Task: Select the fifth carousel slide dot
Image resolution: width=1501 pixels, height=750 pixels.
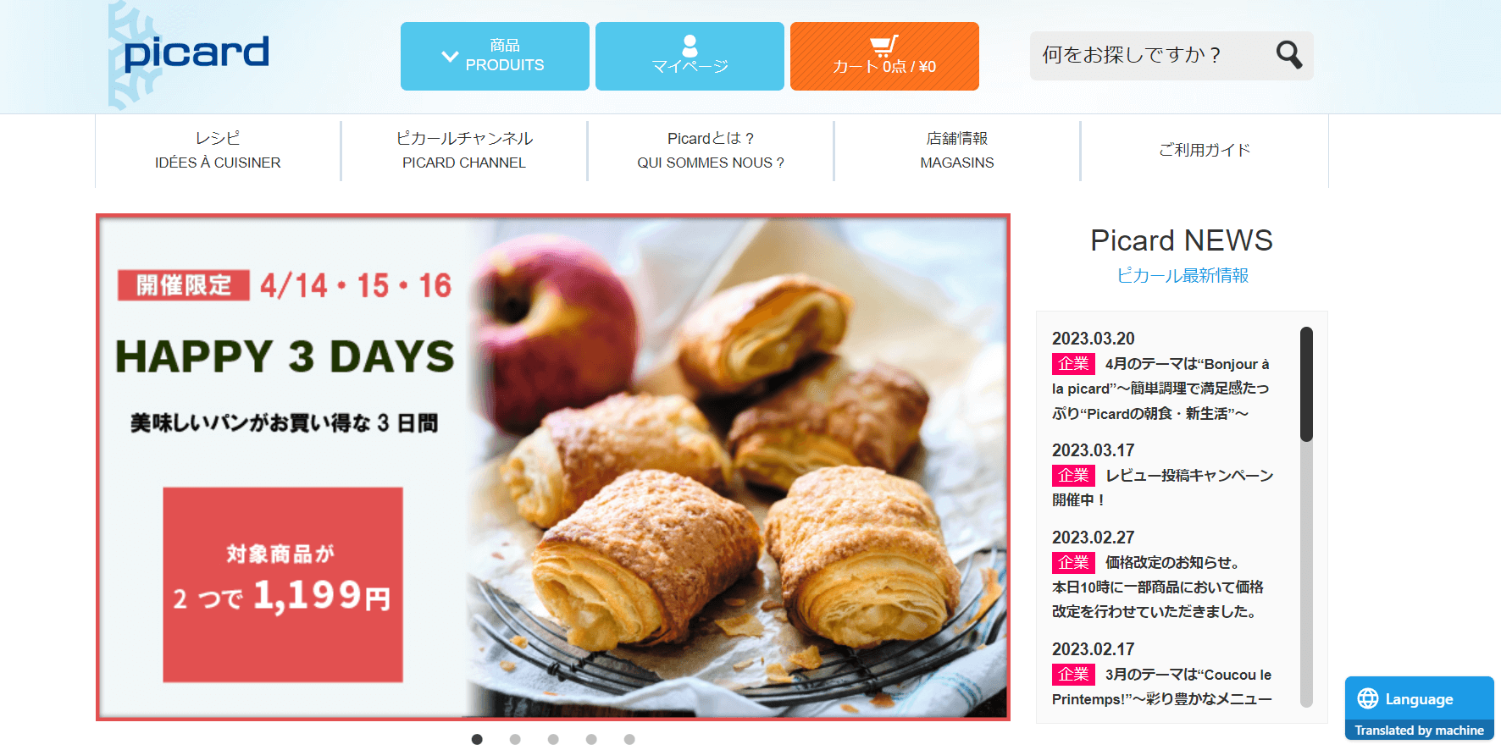Action: (629, 739)
